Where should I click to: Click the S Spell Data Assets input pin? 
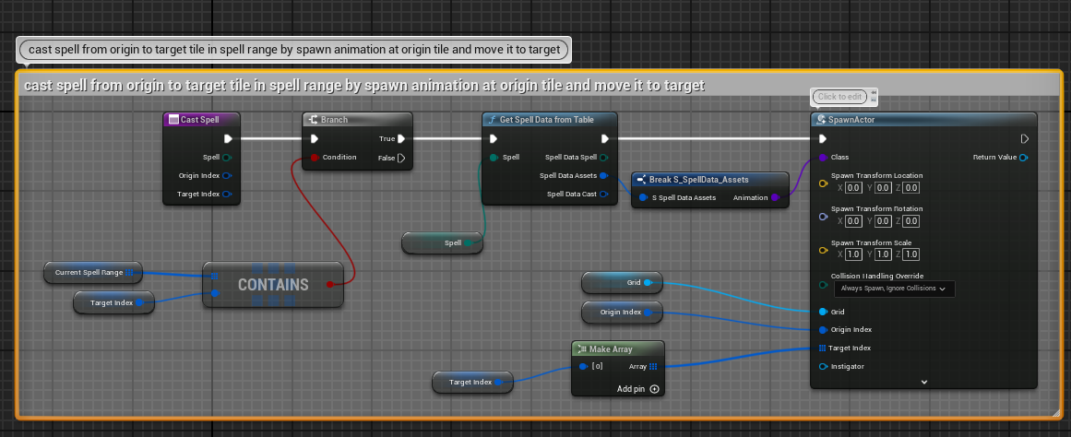pyautogui.click(x=643, y=198)
